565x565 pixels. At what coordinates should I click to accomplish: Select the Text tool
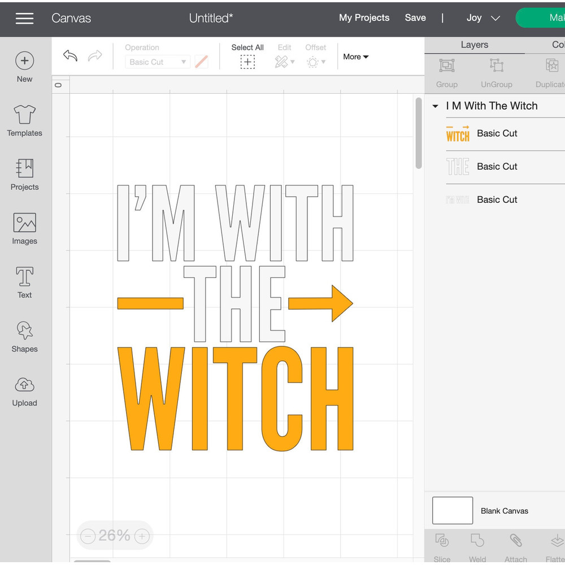[24, 282]
